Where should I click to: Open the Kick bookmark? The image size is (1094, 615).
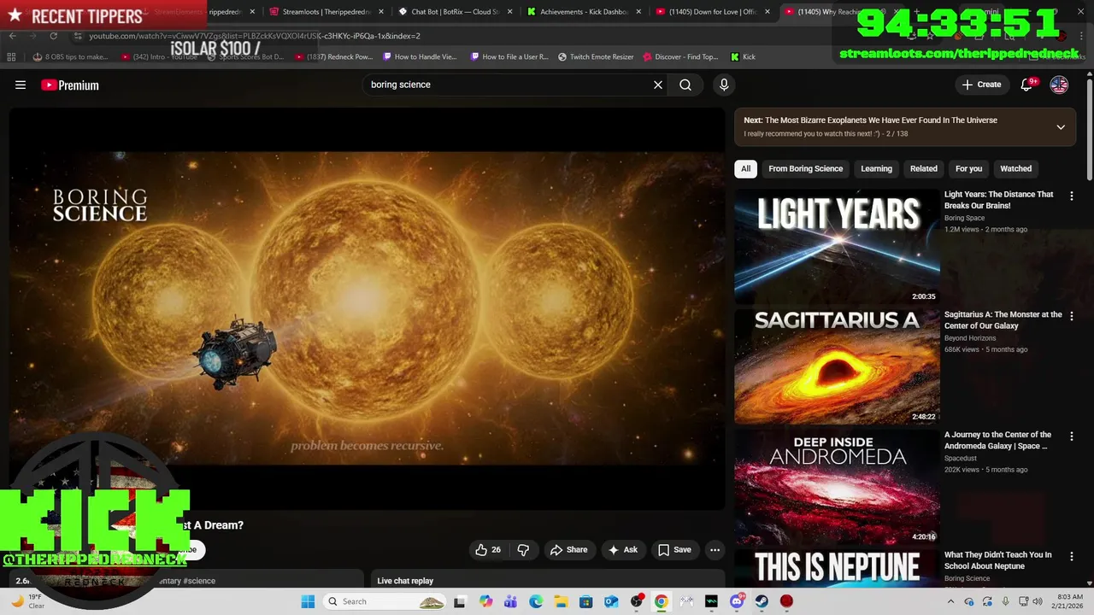(743, 57)
